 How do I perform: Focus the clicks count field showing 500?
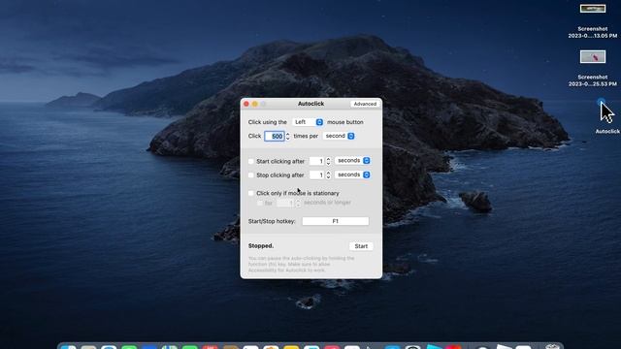click(x=274, y=136)
